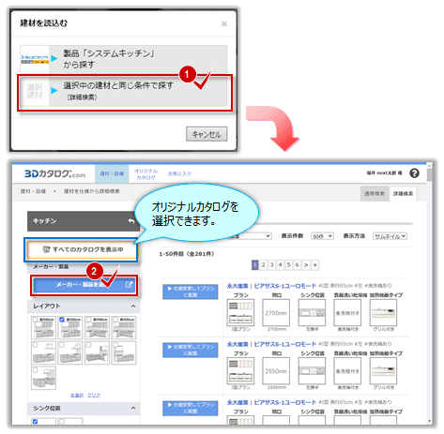The height and width of the screenshot is (434, 444).
Task: Click the help question mark icon
Action: (x=414, y=173)
